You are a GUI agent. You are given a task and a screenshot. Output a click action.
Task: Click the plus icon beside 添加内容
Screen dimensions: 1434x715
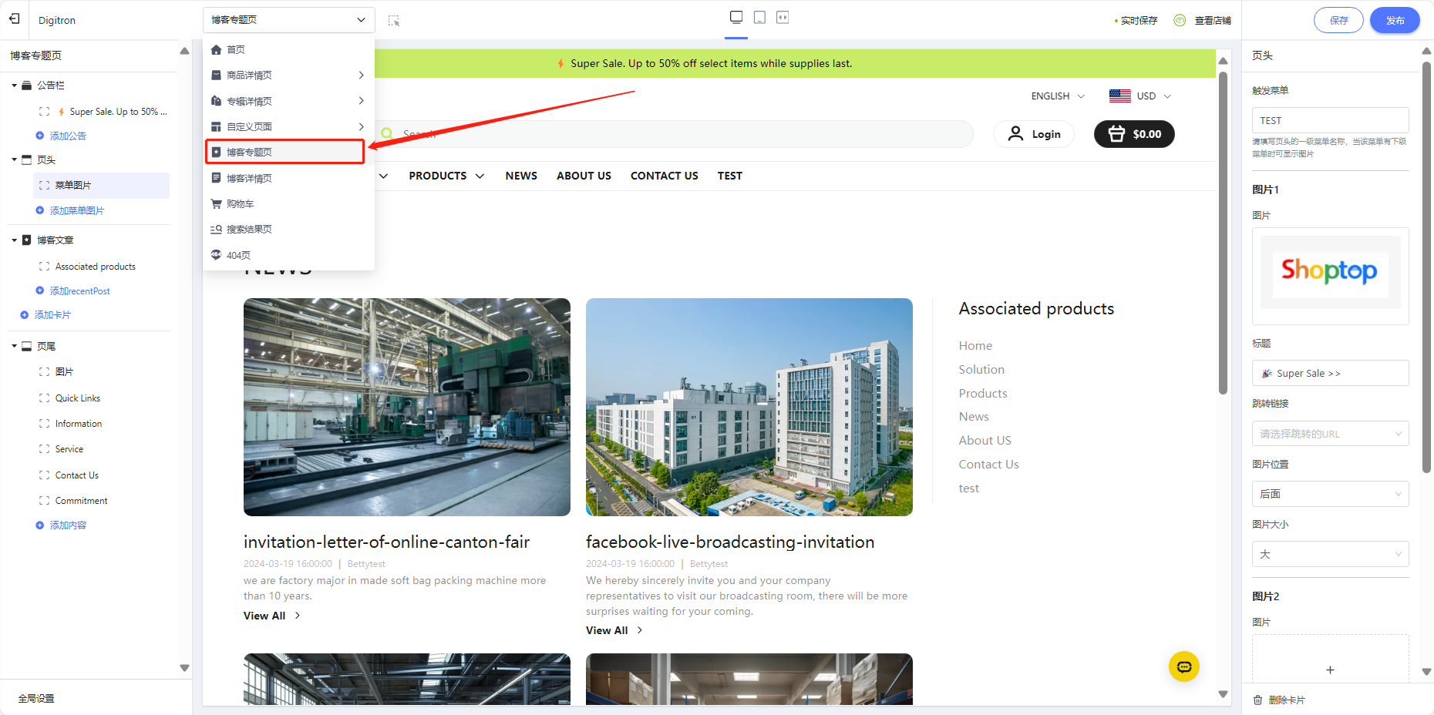(x=40, y=525)
